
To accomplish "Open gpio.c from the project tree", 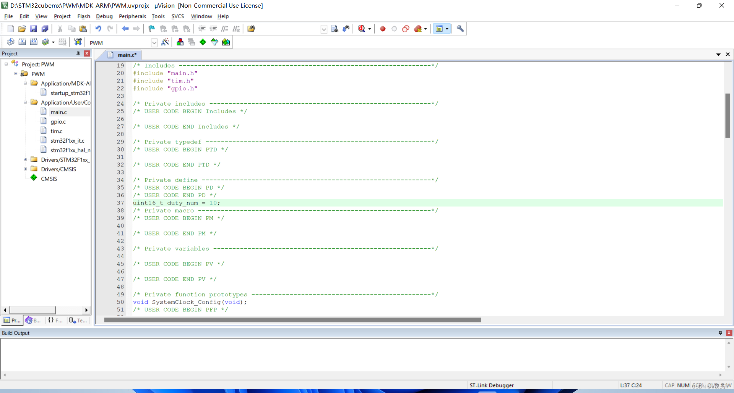I will click(58, 121).
